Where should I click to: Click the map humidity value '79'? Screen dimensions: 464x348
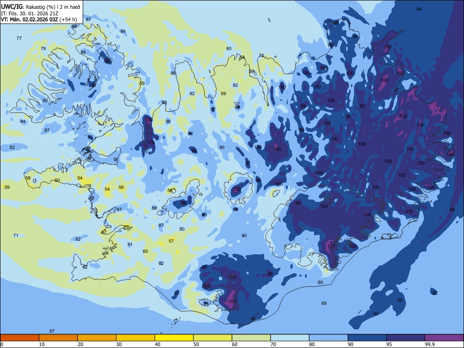[x=43, y=49]
